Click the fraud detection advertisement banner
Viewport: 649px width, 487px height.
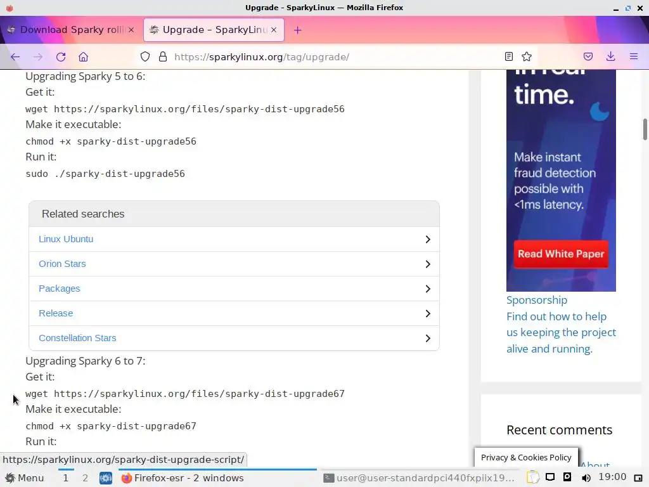[x=561, y=181]
